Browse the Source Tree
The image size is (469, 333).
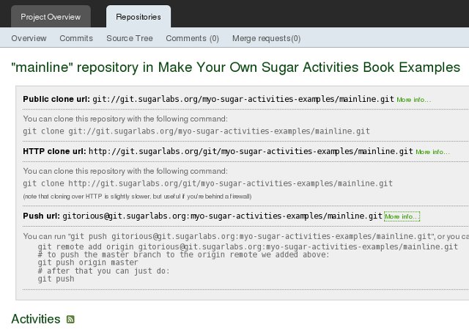click(x=130, y=38)
